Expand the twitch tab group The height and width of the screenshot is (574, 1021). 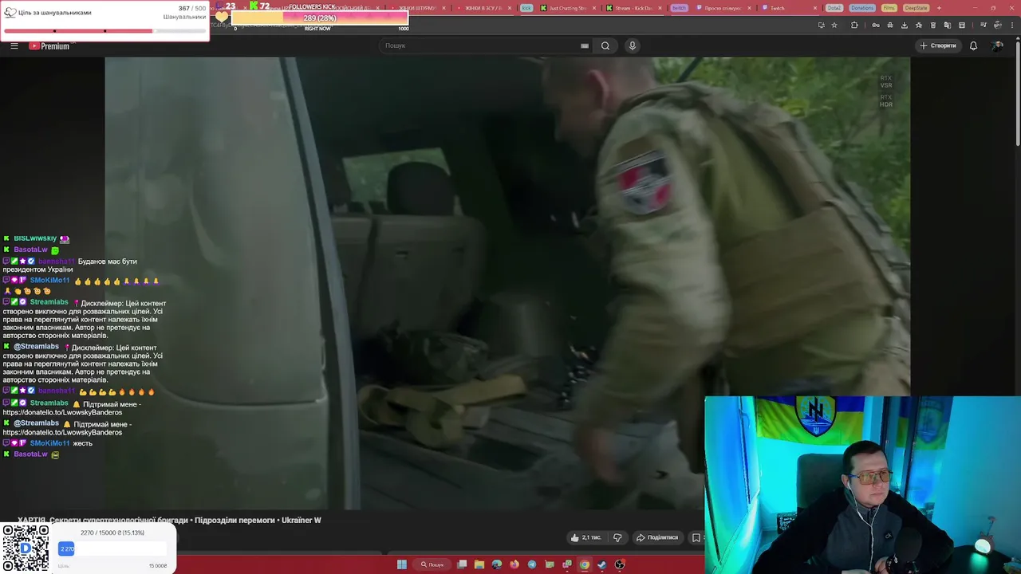(679, 8)
